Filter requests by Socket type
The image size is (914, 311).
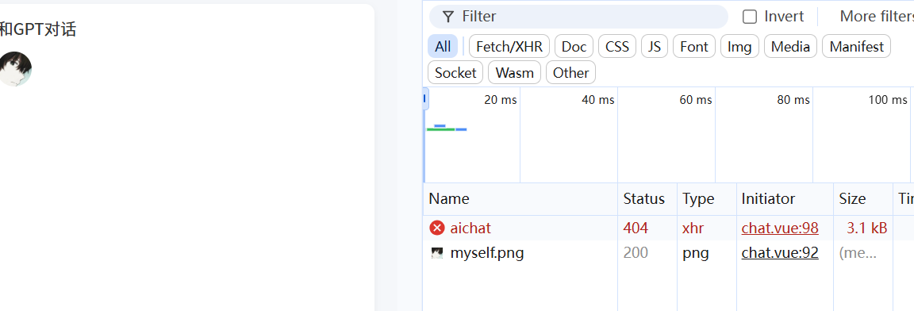tap(455, 73)
